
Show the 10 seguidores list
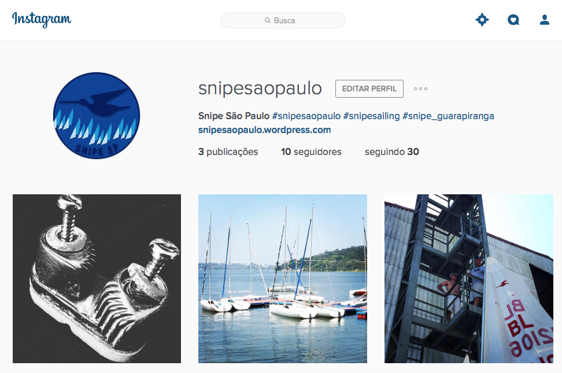coord(311,152)
